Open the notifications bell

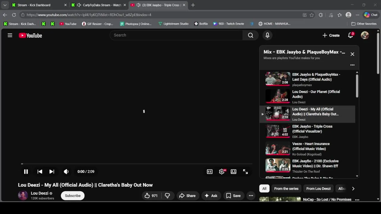[x=351, y=35]
